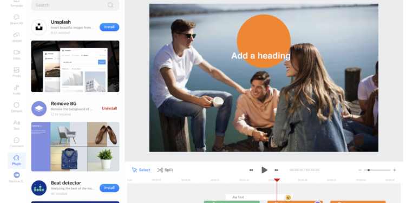406x203 pixels.
Task: Open the Text sidebar panel
Action: tap(17, 125)
